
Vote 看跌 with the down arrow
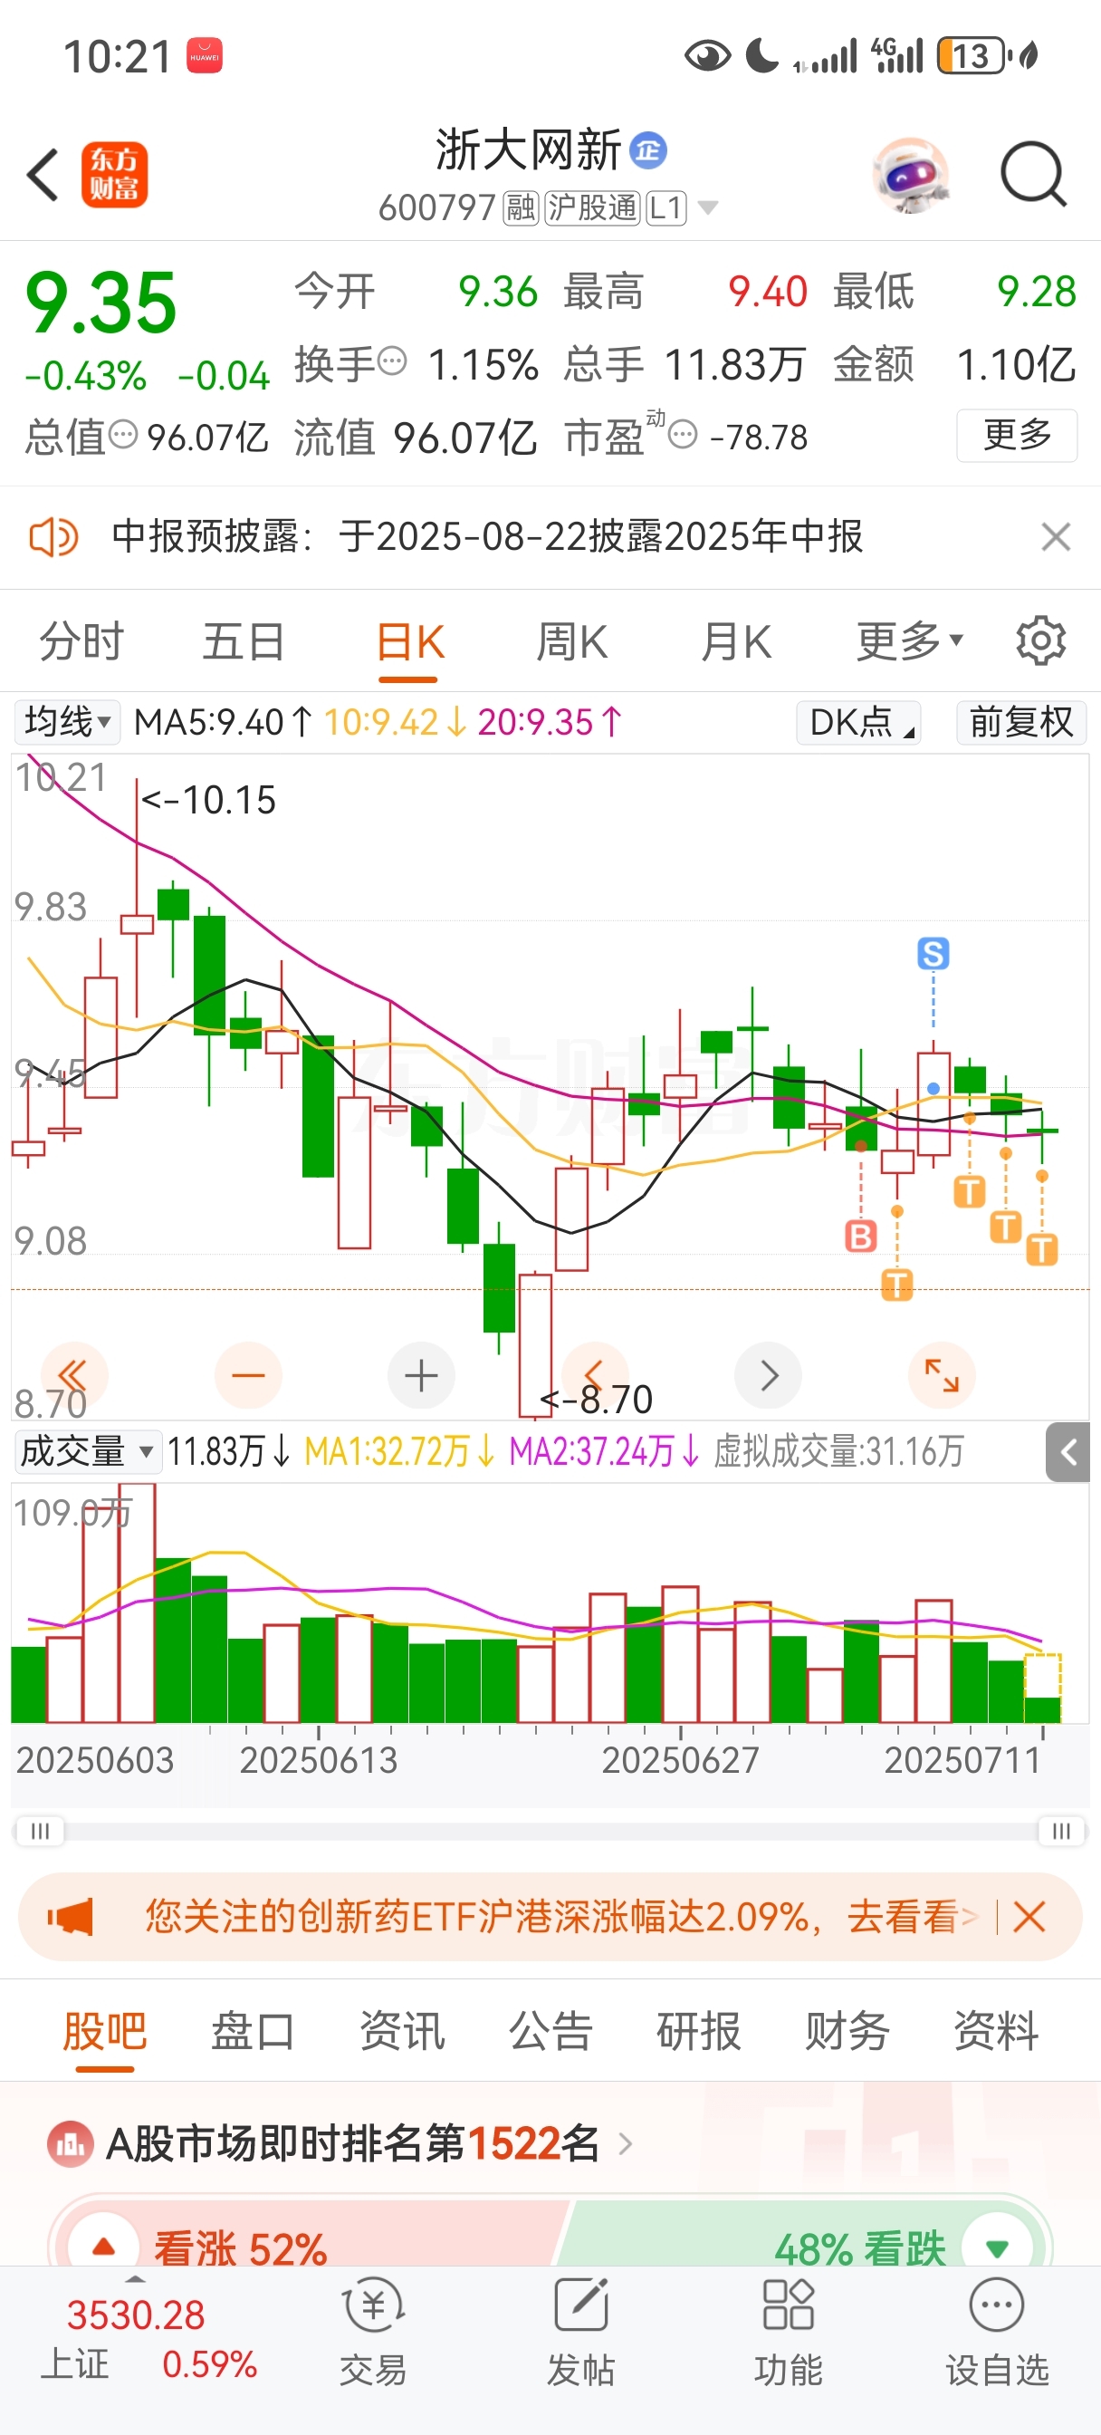coord(997,2247)
